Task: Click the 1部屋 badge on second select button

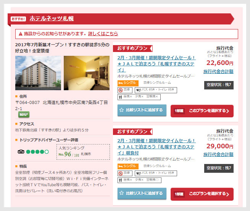Action: 179,194
